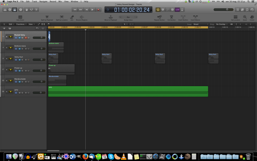257x161 pixels.
Task: Launch Firefox from the Dock
Action: click(85, 157)
